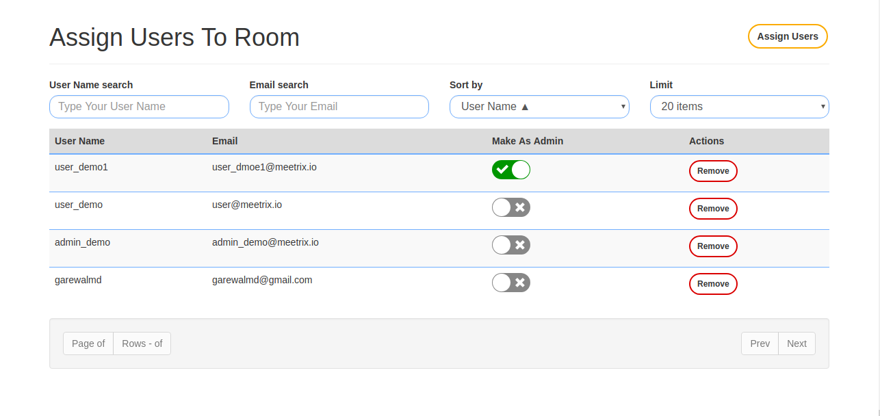
Task: Remove user_demo from the room
Action: tap(712, 209)
